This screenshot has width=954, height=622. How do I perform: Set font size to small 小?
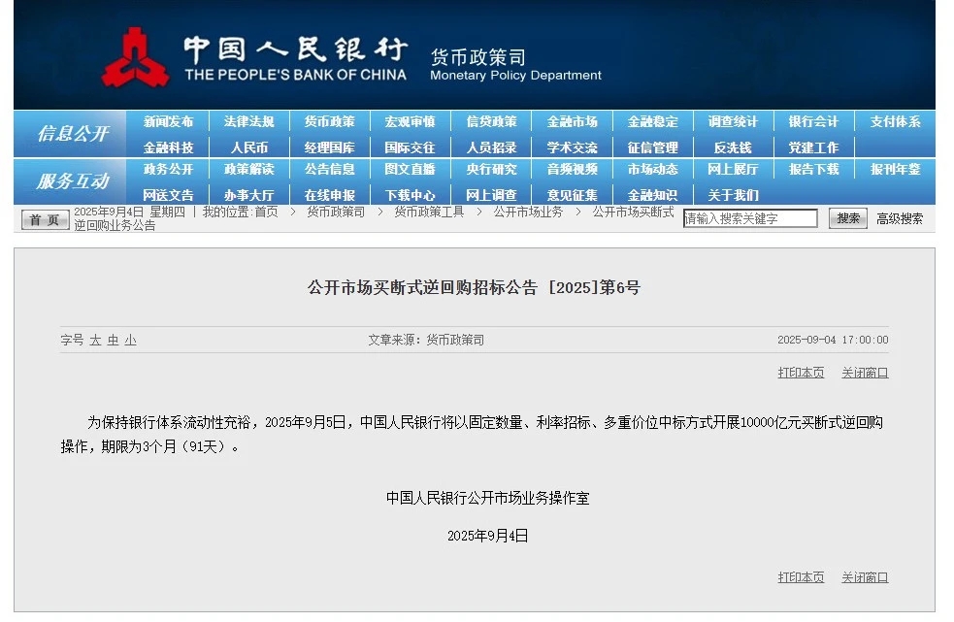(x=130, y=341)
